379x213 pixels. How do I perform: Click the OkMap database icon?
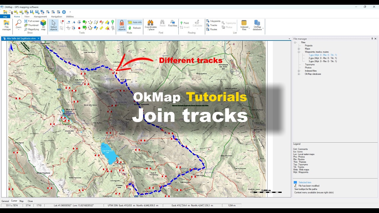tap(257, 23)
